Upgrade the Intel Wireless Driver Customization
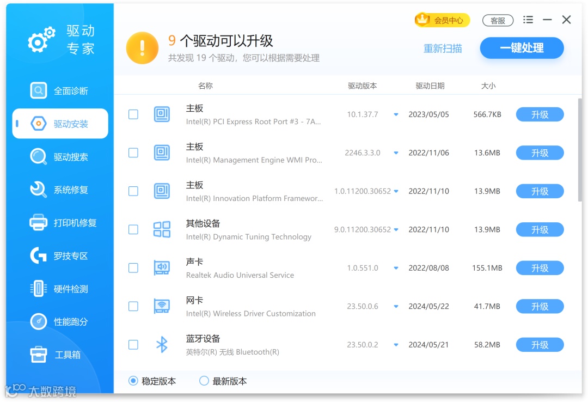Viewport: 588px width, 402px height. [x=540, y=306]
